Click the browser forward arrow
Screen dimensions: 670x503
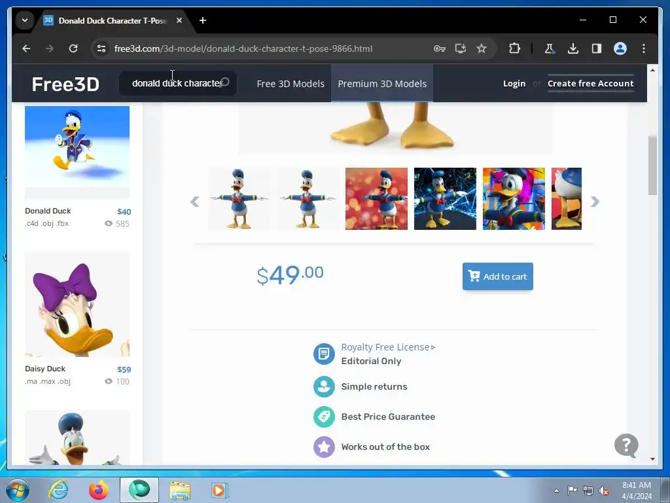(50, 48)
